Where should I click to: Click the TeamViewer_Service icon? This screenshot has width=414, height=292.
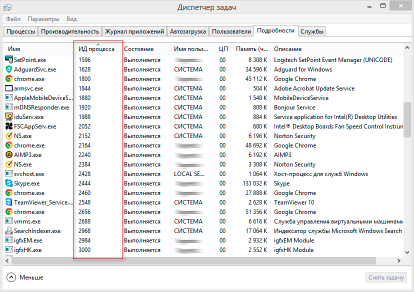click(x=9, y=202)
